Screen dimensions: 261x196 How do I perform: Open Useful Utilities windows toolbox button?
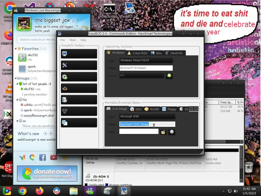(79, 123)
